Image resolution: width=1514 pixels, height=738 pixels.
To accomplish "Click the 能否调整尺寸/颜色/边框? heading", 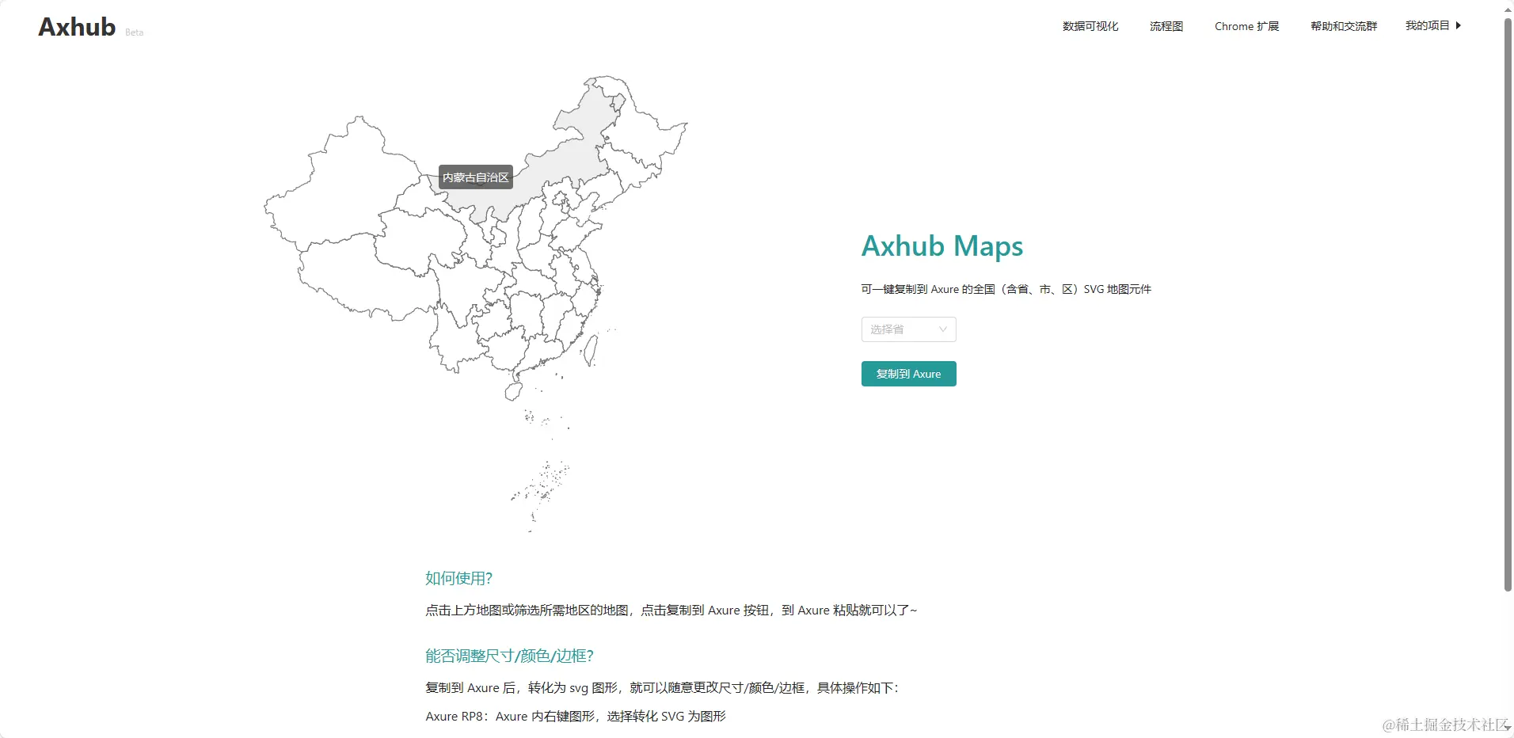I will coord(509,656).
